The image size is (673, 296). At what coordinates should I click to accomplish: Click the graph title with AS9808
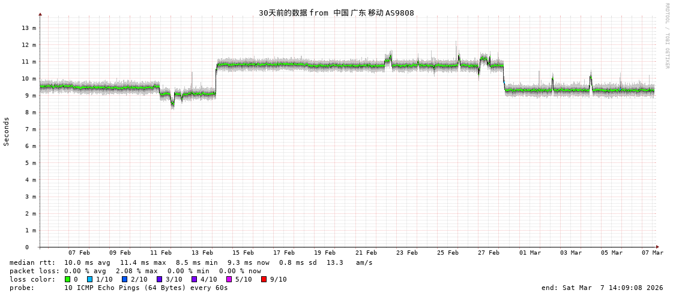336,13
